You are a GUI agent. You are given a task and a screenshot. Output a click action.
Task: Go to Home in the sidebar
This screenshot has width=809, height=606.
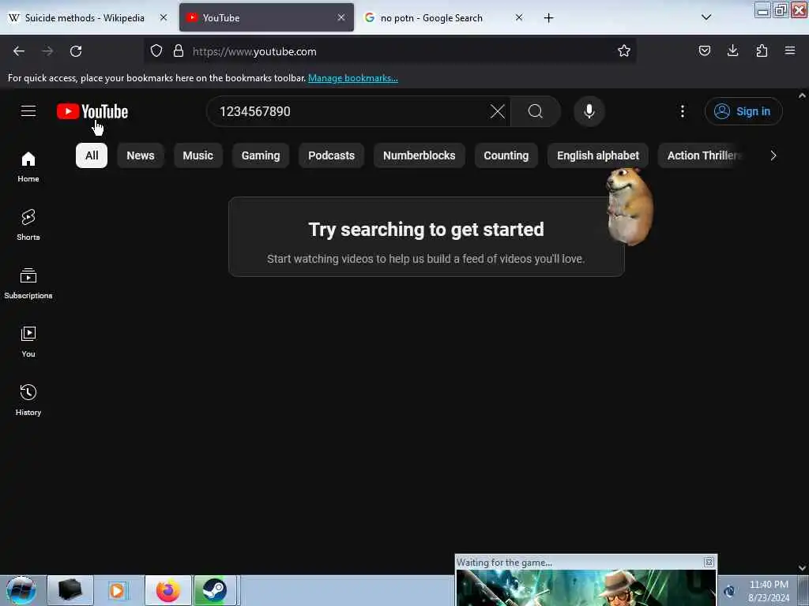pos(28,167)
